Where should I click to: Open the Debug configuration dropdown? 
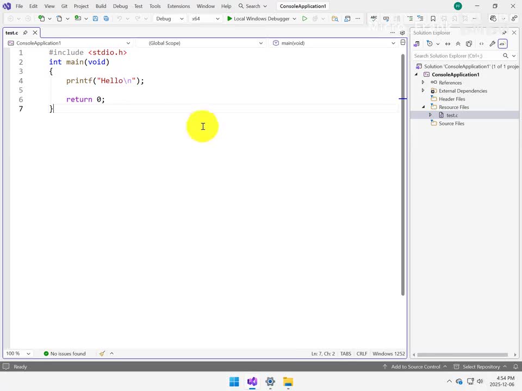170,18
